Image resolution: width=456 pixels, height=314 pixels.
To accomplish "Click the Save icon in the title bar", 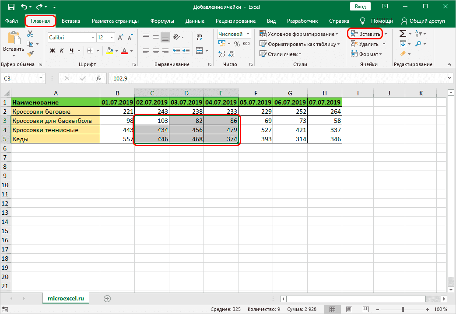I will 11,7.
